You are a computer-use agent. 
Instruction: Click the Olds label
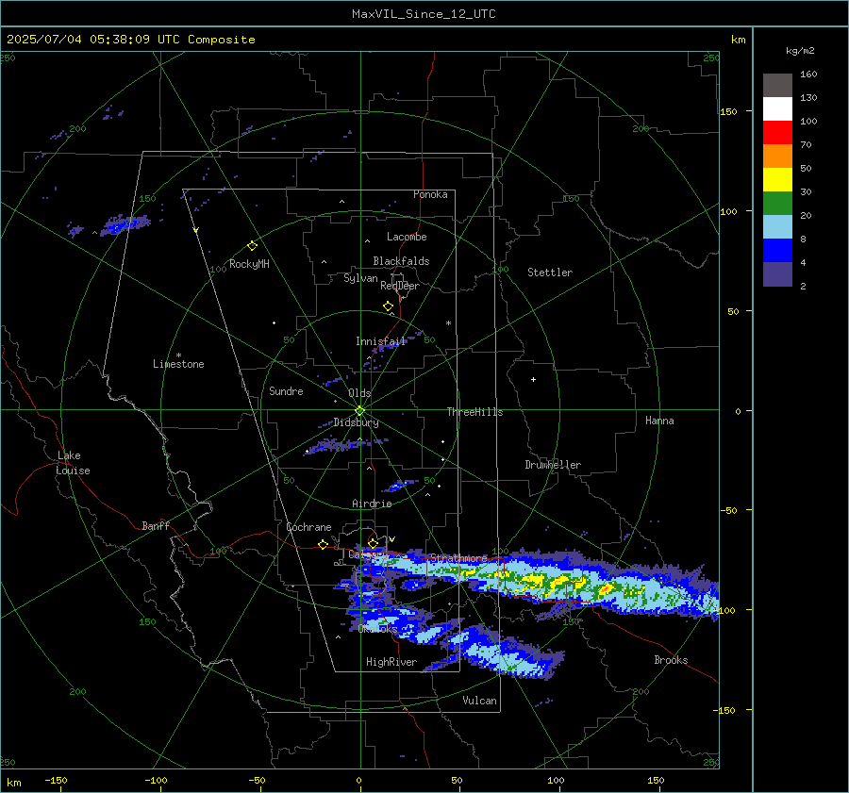(x=359, y=393)
